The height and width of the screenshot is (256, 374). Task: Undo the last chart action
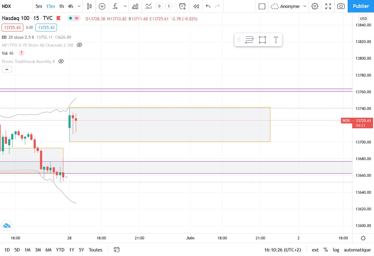pyautogui.click(x=208, y=6)
